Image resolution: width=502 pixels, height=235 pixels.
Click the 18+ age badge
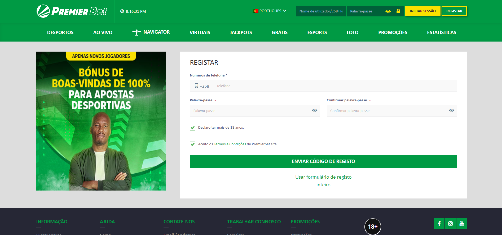coord(373,227)
